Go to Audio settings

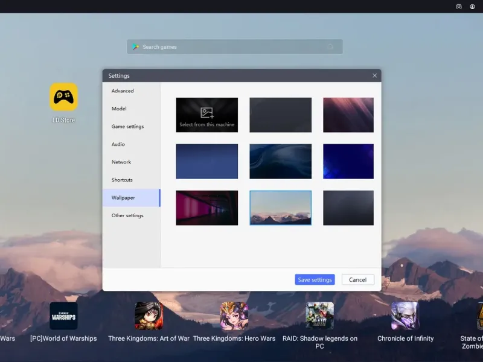click(132, 144)
